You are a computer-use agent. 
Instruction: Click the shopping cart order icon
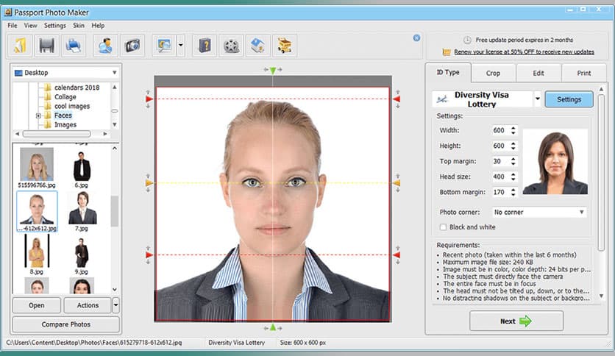285,46
